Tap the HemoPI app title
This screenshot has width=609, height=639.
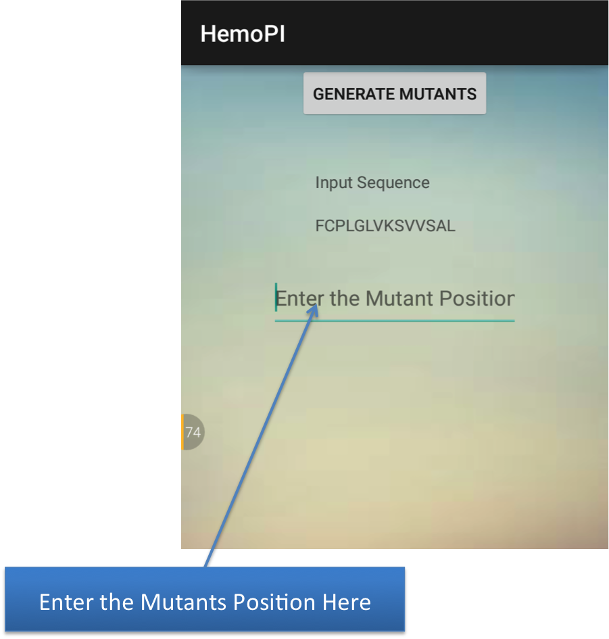[243, 34]
